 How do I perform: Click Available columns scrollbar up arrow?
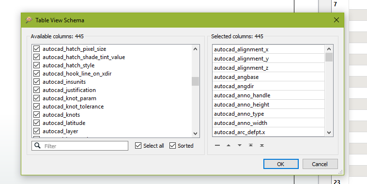(x=195, y=49)
